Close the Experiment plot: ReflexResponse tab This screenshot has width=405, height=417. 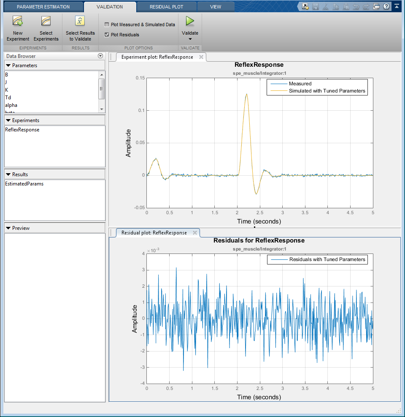click(201, 57)
